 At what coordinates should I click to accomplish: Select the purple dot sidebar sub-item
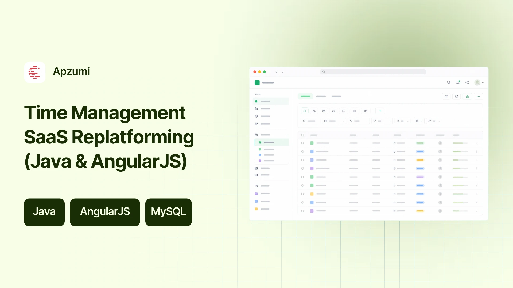[x=266, y=161]
